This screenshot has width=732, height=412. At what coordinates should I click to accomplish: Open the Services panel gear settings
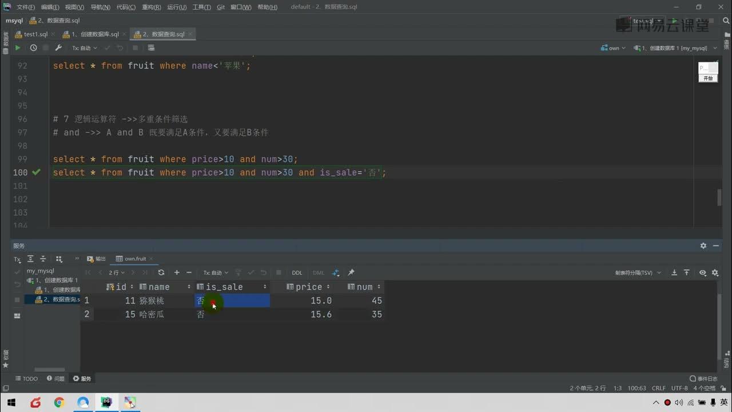tap(703, 245)
